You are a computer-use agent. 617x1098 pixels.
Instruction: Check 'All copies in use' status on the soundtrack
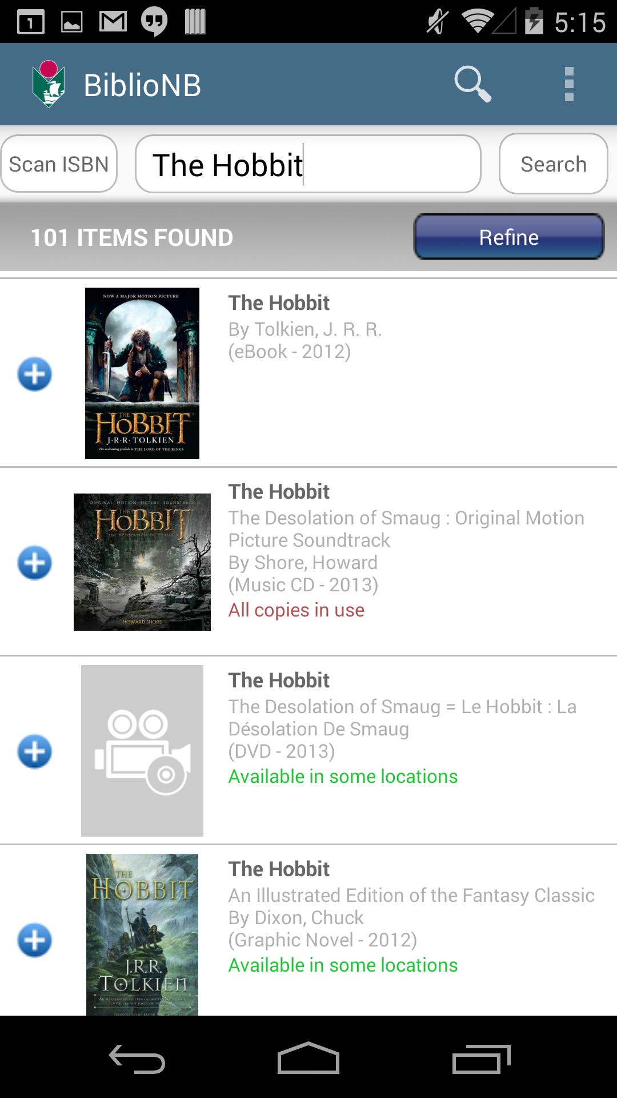296,610
